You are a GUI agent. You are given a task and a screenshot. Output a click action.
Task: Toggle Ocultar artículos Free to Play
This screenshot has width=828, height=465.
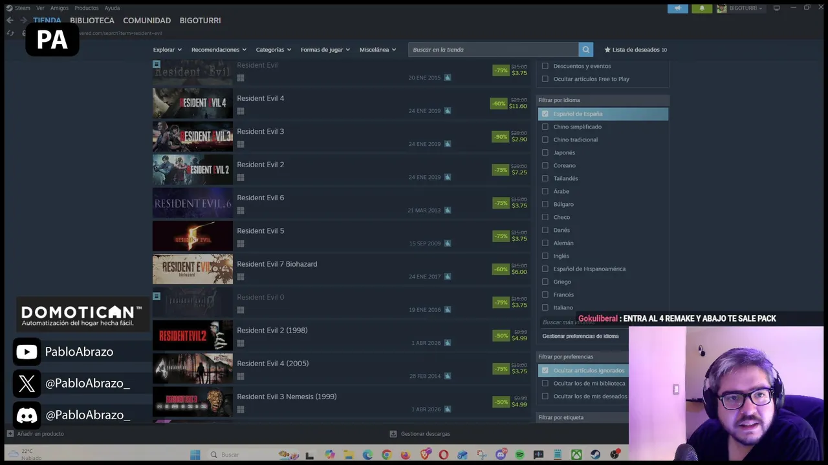pyautogui.click(x=545, y=79)
